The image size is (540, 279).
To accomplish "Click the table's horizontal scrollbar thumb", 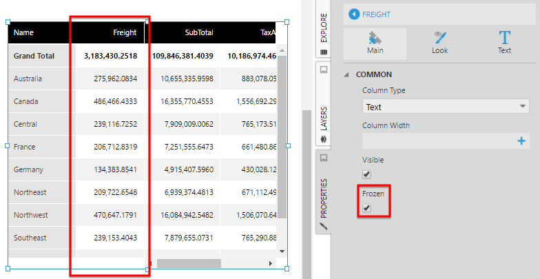I will (x=189, y=263).
